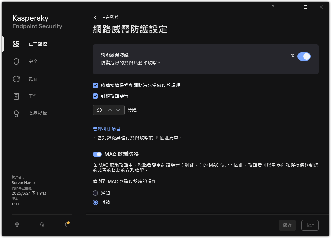Viewport: 331px width, 238px height.
Task: Select the 正在監控 monitoring icon in sidebar
Action: coord(16,44)
